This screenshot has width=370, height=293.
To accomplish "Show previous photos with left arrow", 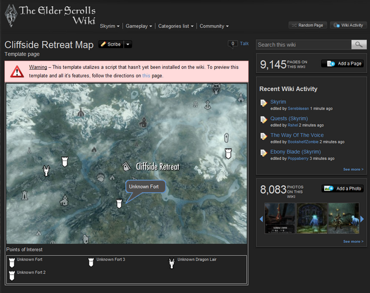I will coord(261,219).
